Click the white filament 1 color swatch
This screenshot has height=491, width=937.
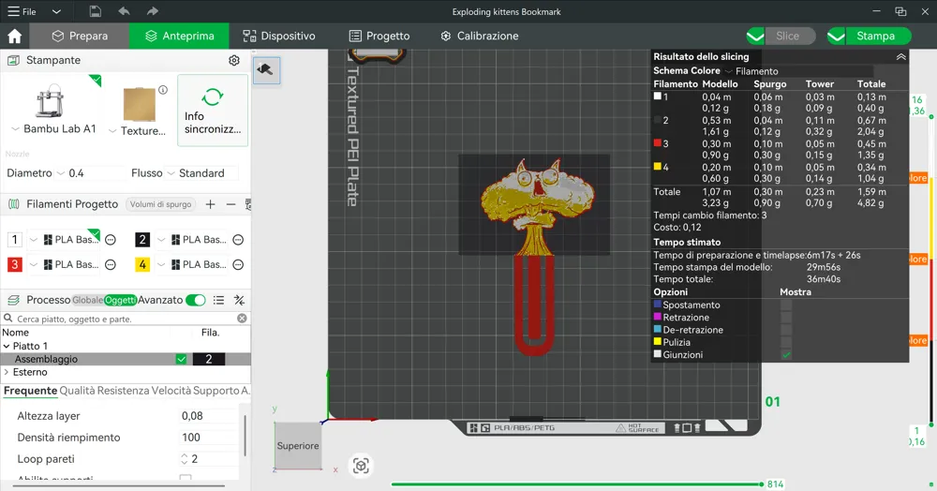[x=15, y=240]
